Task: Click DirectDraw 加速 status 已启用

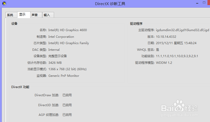Action: 67,95
